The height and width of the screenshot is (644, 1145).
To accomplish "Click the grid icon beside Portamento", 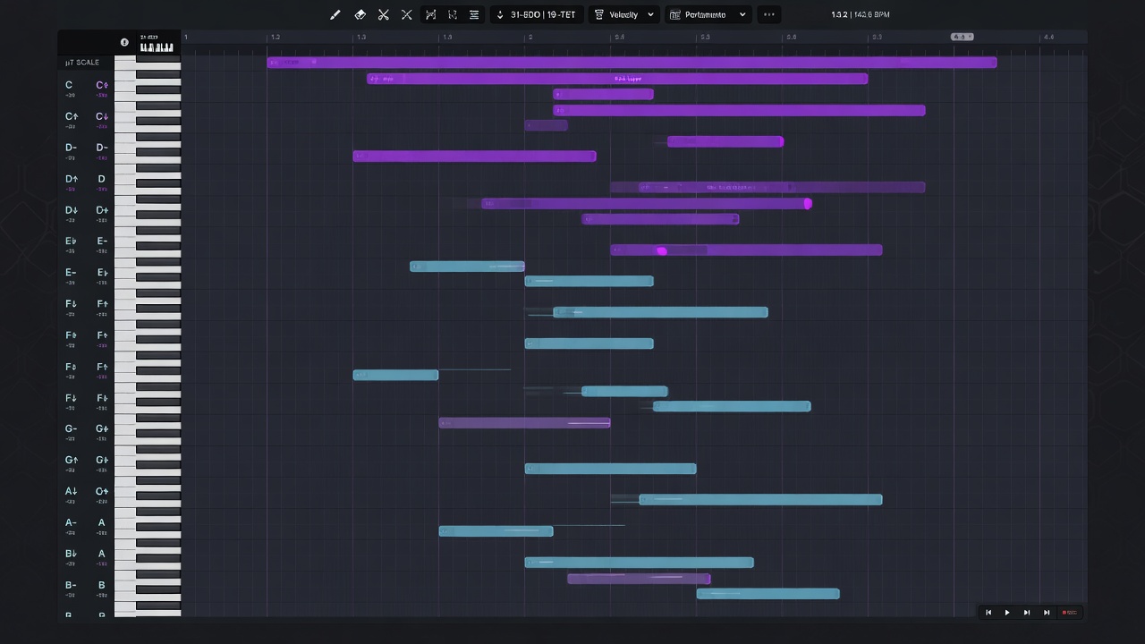I will [x=675, y=14].
